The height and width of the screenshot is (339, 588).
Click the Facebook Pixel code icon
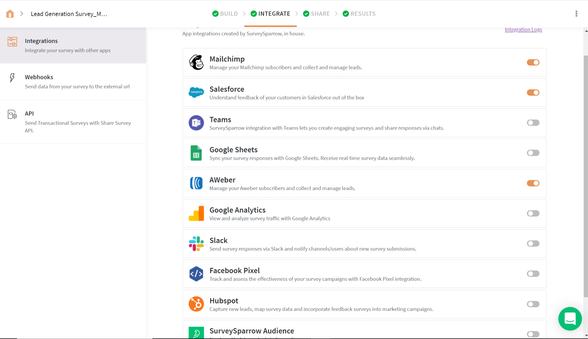(x=196, y=274)
